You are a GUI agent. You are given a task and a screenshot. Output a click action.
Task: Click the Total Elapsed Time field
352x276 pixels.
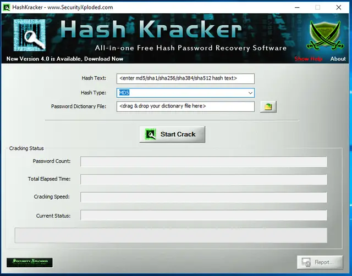click(204, 179)
